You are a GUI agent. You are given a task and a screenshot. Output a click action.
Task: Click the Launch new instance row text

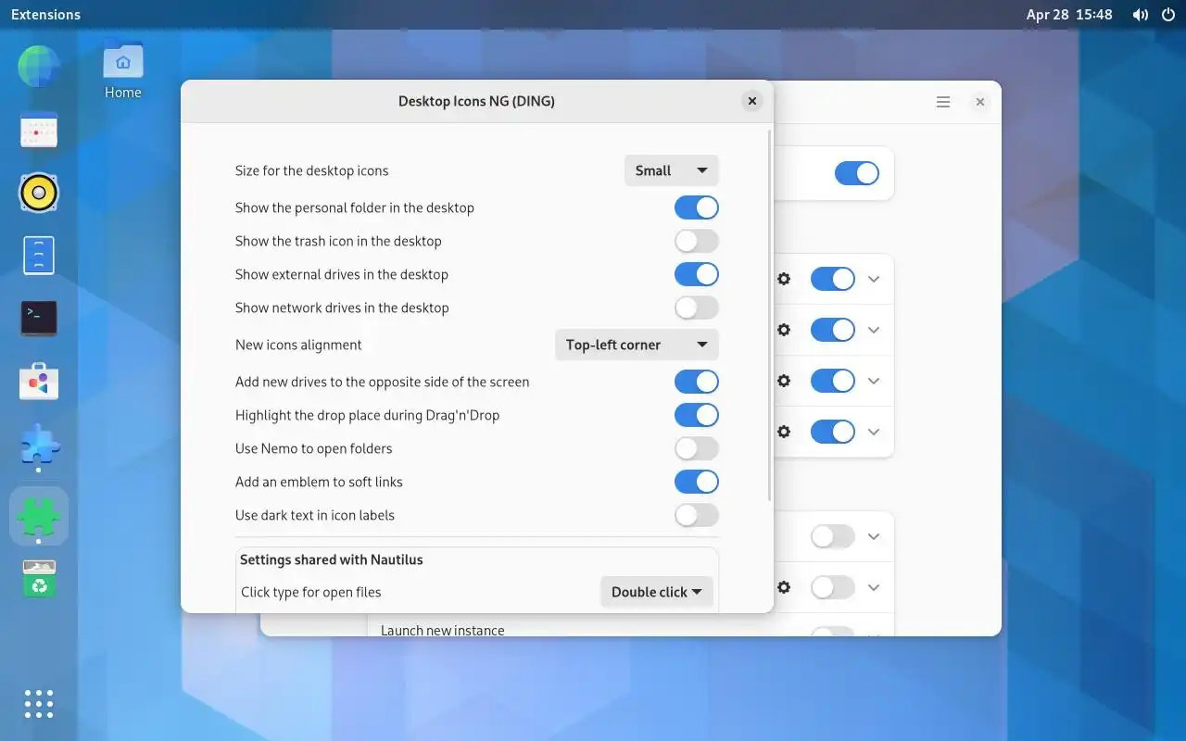tap(443, 630)
